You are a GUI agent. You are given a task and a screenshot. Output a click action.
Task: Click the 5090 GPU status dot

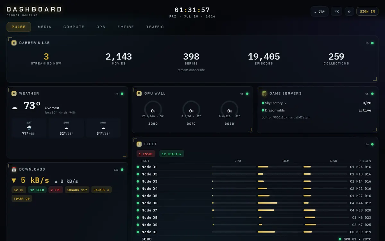(340, 239)
